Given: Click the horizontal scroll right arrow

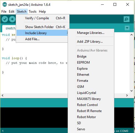Looking at the screenshot, I should tap(127, 95).
